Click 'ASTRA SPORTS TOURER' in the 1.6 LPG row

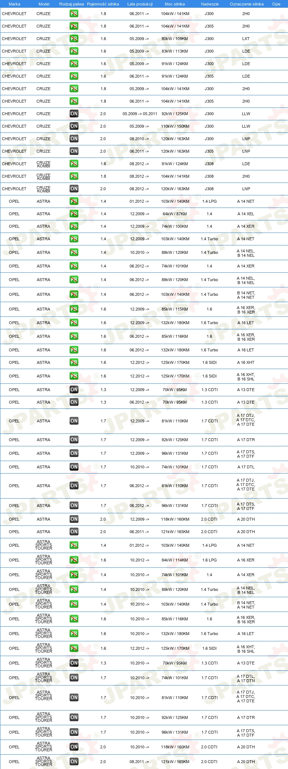[43, 560]
